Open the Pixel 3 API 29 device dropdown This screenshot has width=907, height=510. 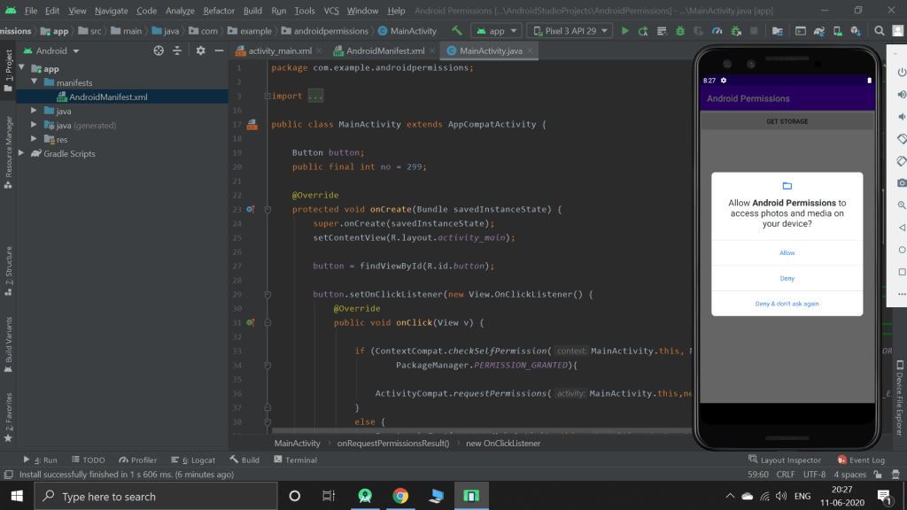(x=570, y=31)
